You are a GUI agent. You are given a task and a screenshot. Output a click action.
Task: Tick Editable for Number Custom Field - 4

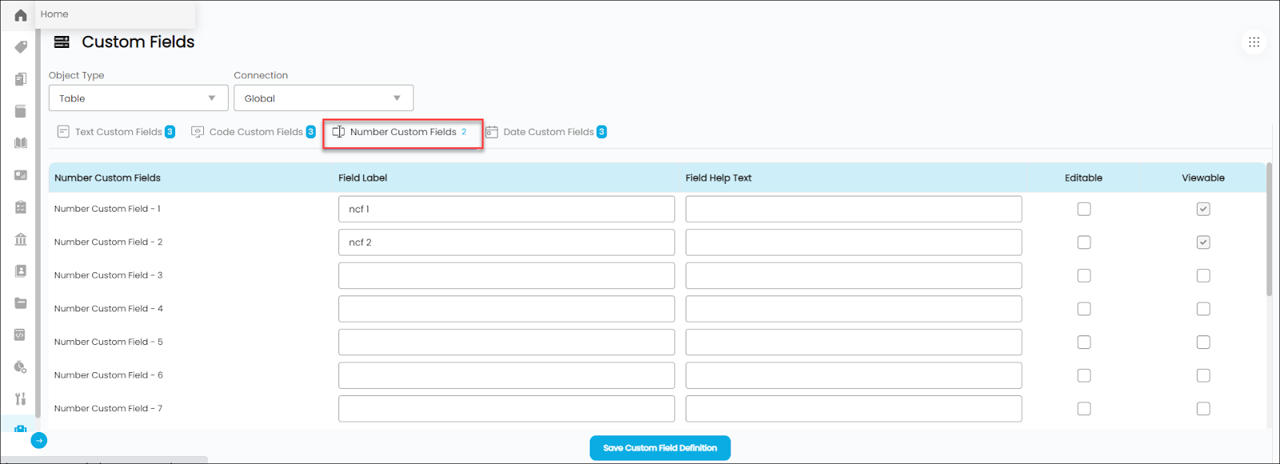point(1084,309)
